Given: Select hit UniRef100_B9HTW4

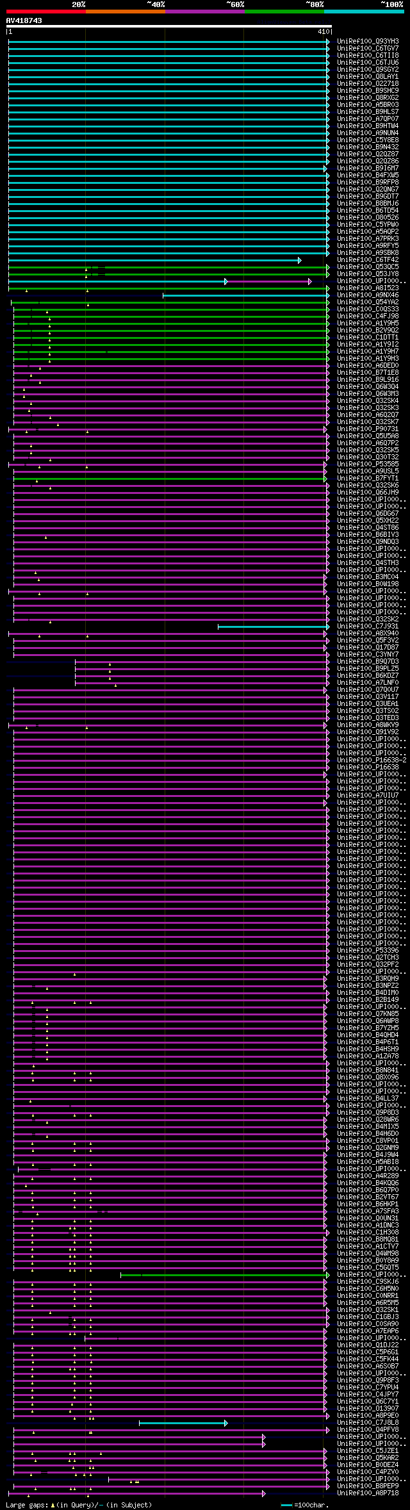Looking at the screenshot, I should pyautogui.click(x=368, y=126).
